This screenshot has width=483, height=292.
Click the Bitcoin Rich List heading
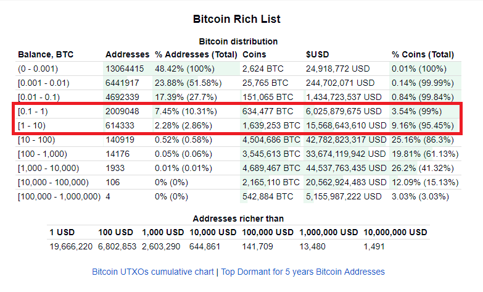pyautogui.click(x=237, y=19)
